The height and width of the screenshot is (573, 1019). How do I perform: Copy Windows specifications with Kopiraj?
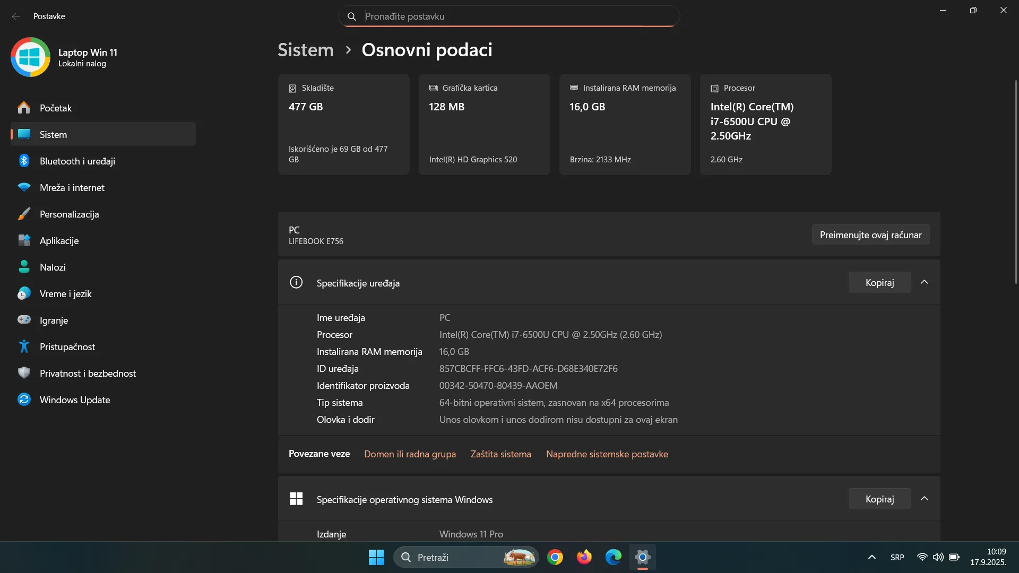click(x=879, y=499)
